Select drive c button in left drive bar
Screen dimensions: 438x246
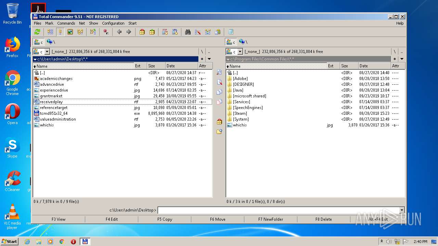pyautogui.click(x=39, y=42)
